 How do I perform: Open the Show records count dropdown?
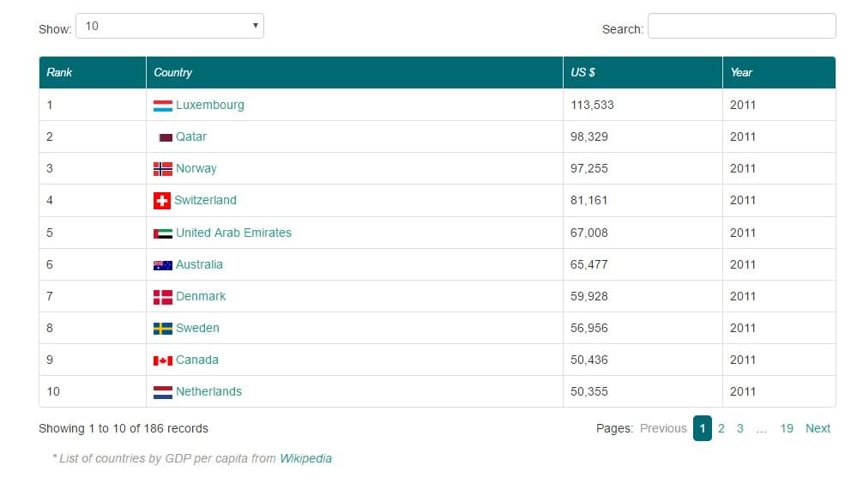(170, 27)
